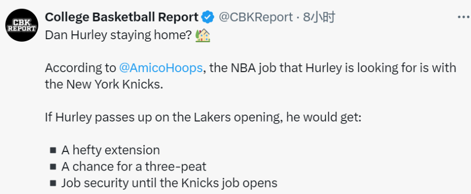Click "Job security until the Knicks job opens"
Screen dimensions: 471x194
tap(169, 183)
